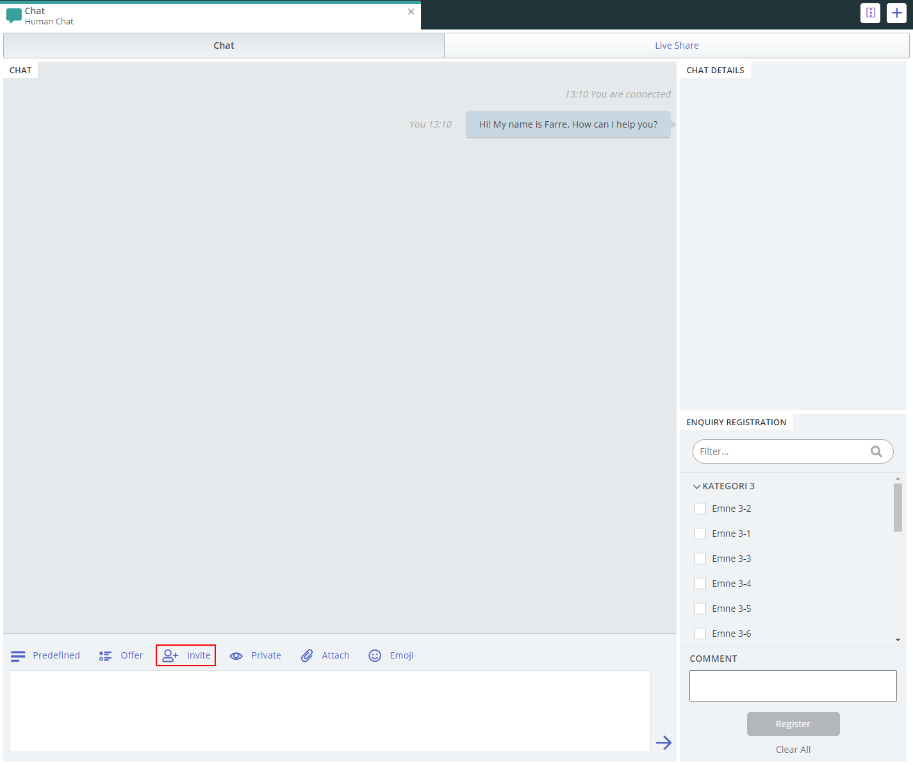Image resolution: width=913 pixels, height=765 pixels.
Task: Open the Predefined messages icon
Action: (18, 655)
